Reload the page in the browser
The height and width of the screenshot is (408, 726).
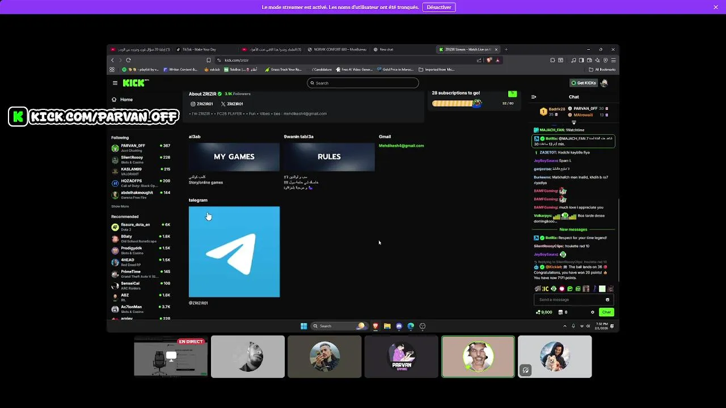click(x=128, y=60)
